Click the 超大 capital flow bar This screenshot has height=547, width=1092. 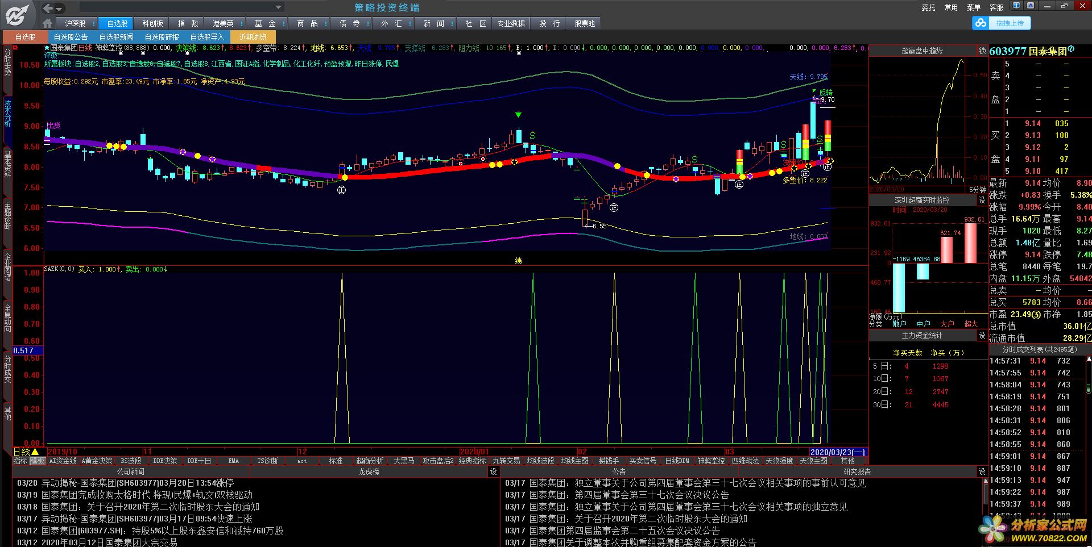[x=971, y=243]
